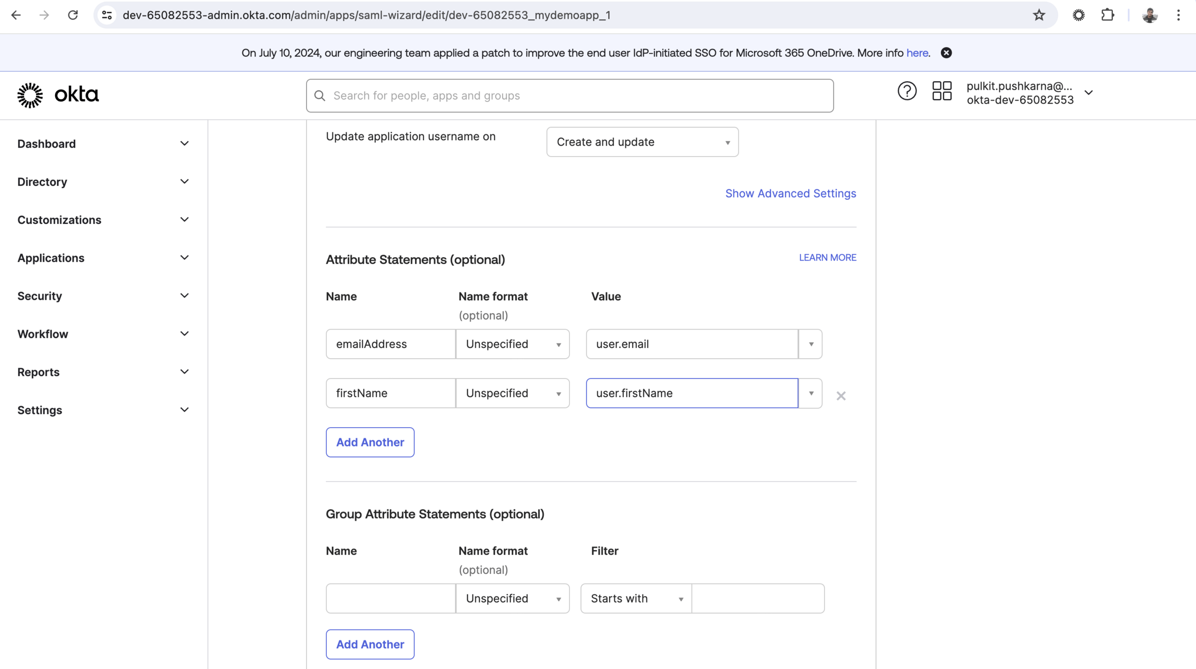Bookmark this page with the star icon
This screenshot has width=1196, height=669.
[1039, 15]
